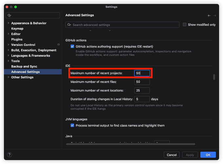Screen dimensions: 223x164
Task: Click the Cancel button
Action: click(x=172, y=155)
